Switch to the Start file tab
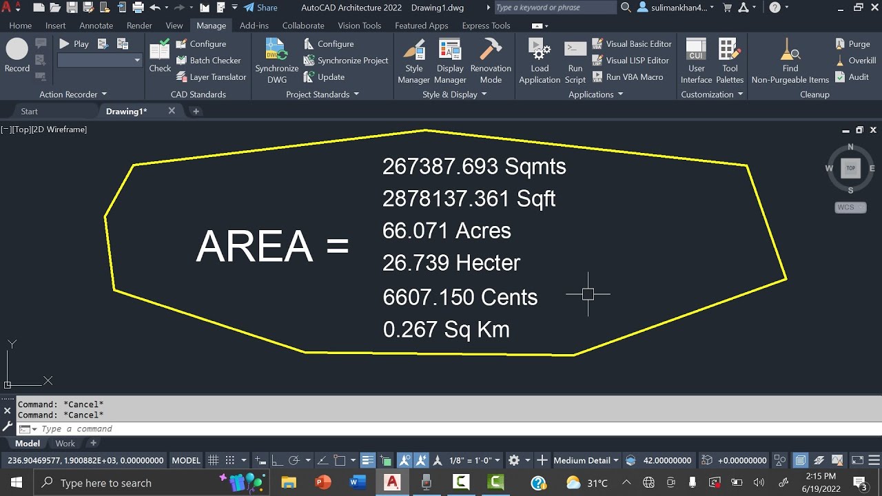 click(29, 111)
